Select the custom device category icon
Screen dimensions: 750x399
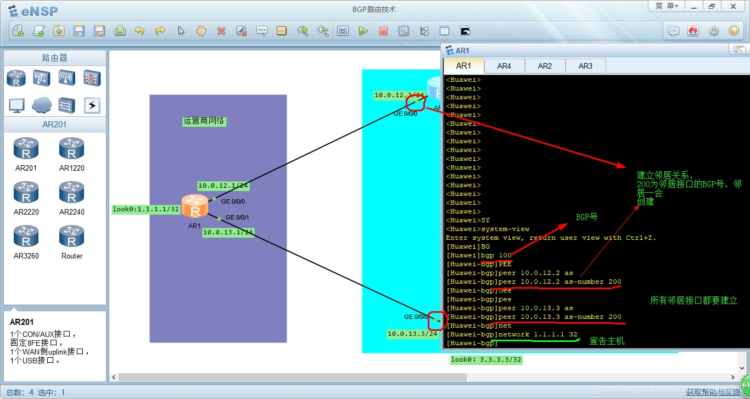click(x=67, y=105)
